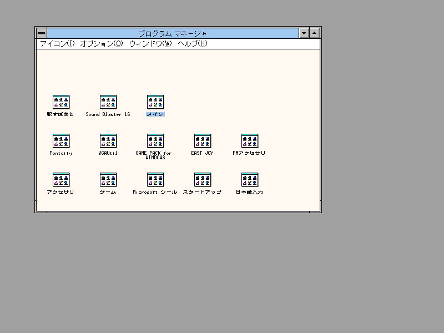The image size is (444, 333).
Task: Select the GAME PACK for WINDOWS group icon
Action: pos(155,141)
